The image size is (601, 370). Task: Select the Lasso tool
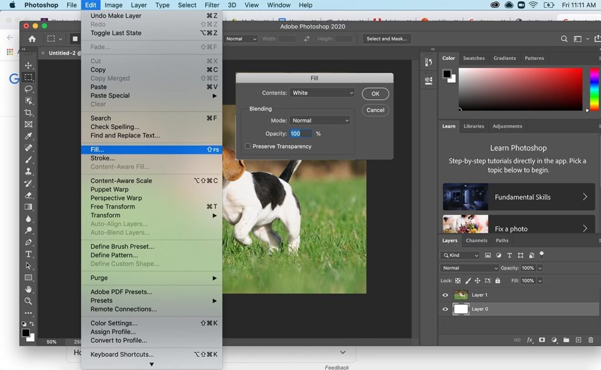(28, 89)
